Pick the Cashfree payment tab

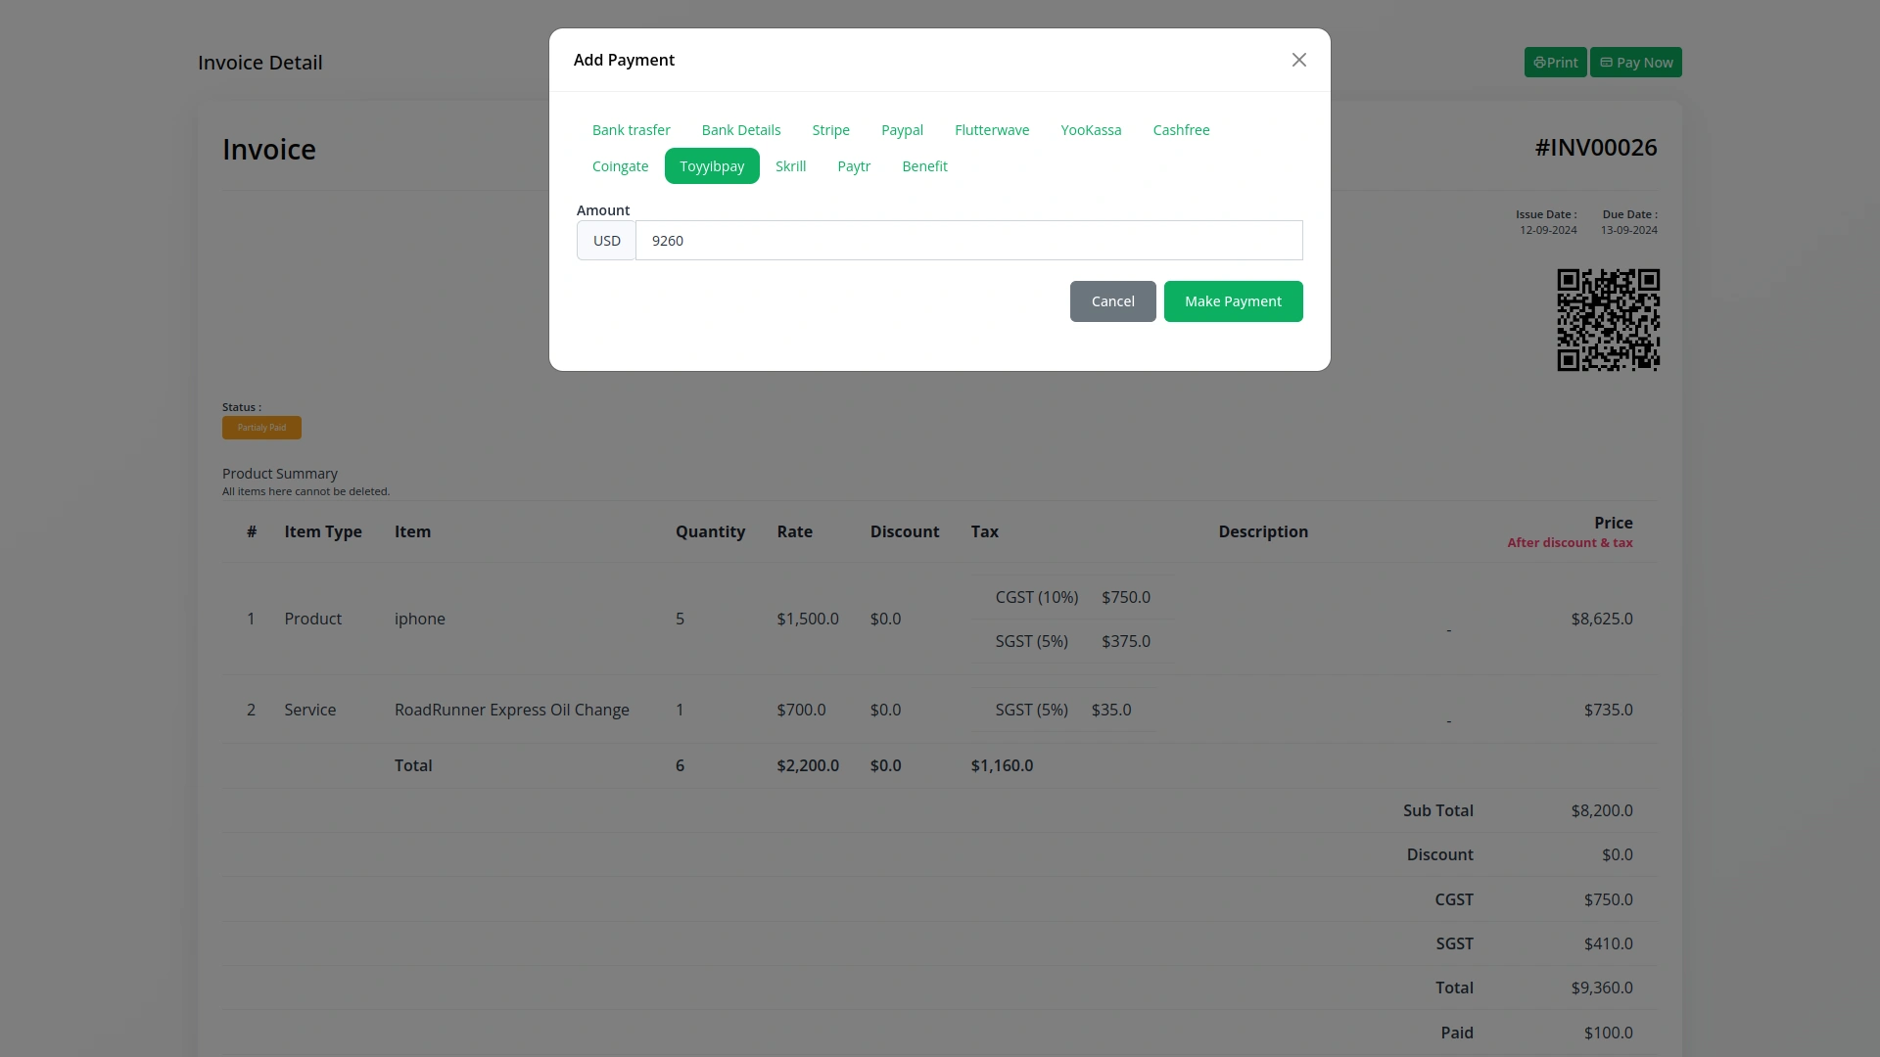(1180, 130)
